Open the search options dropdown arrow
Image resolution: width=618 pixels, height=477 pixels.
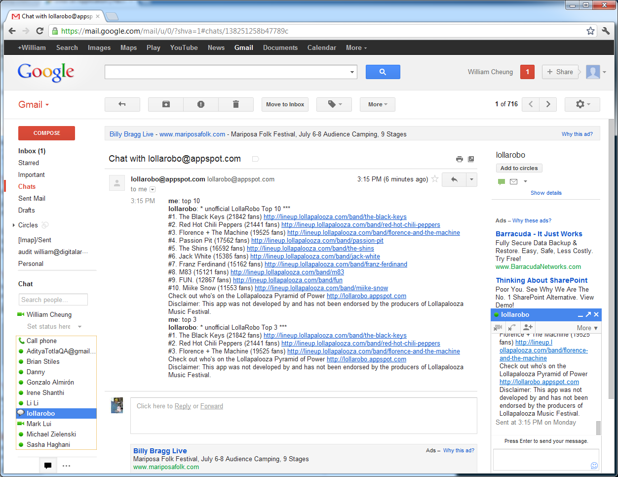[352, 72]
